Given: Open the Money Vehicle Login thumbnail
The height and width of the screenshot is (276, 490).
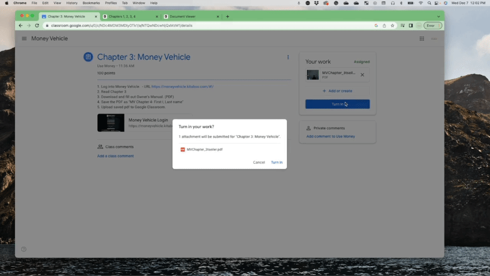Looking at the screenshot, I should 111,123.
